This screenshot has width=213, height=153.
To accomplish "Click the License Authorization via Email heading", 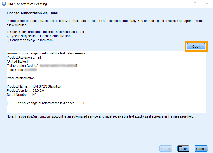I will [x=32, y=13].
